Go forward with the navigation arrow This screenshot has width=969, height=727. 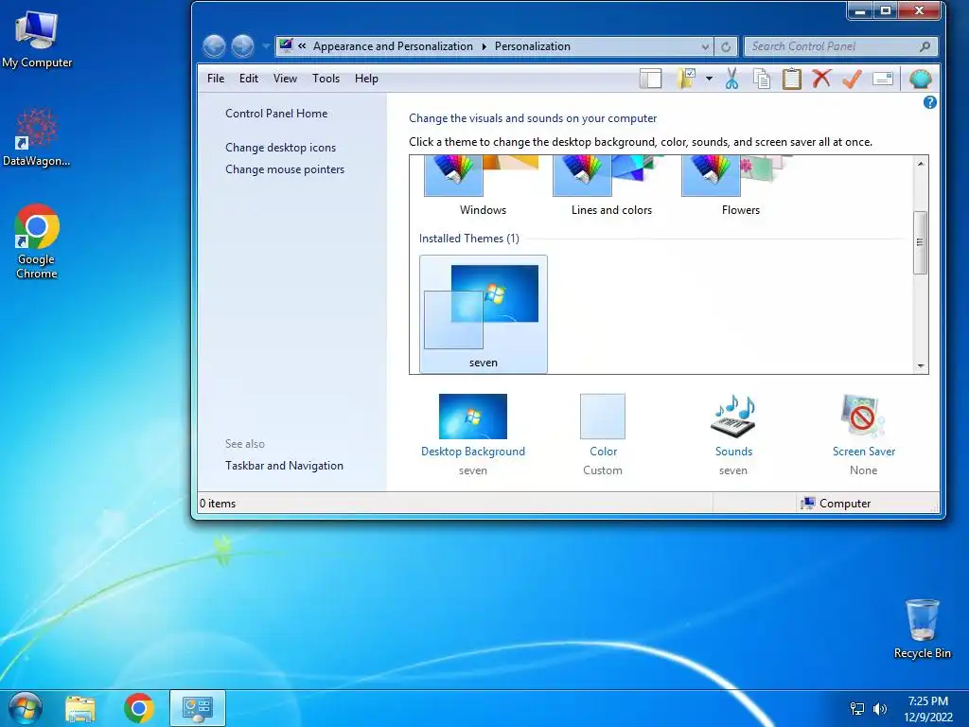(243, 45)
